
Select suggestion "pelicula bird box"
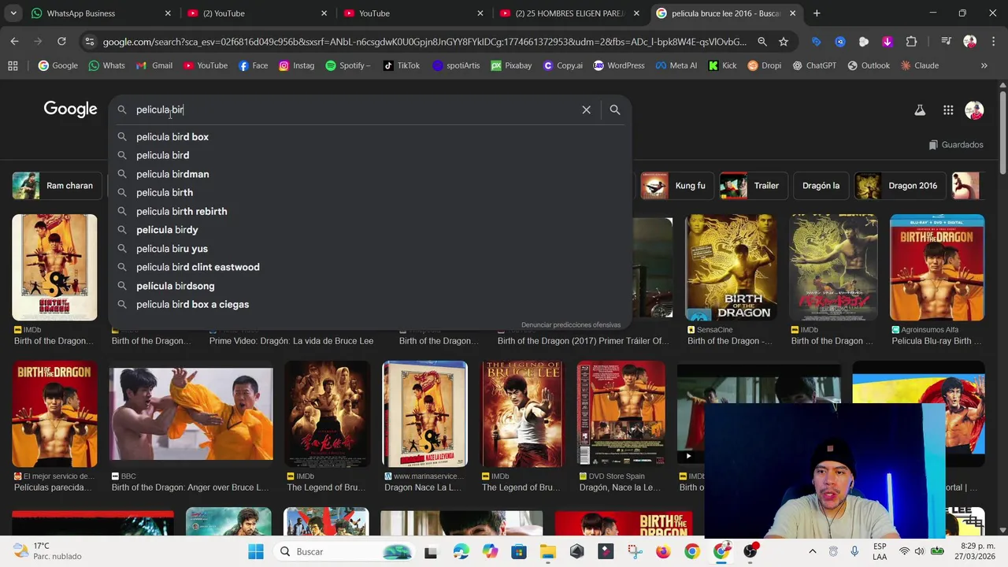coord(370,137)
